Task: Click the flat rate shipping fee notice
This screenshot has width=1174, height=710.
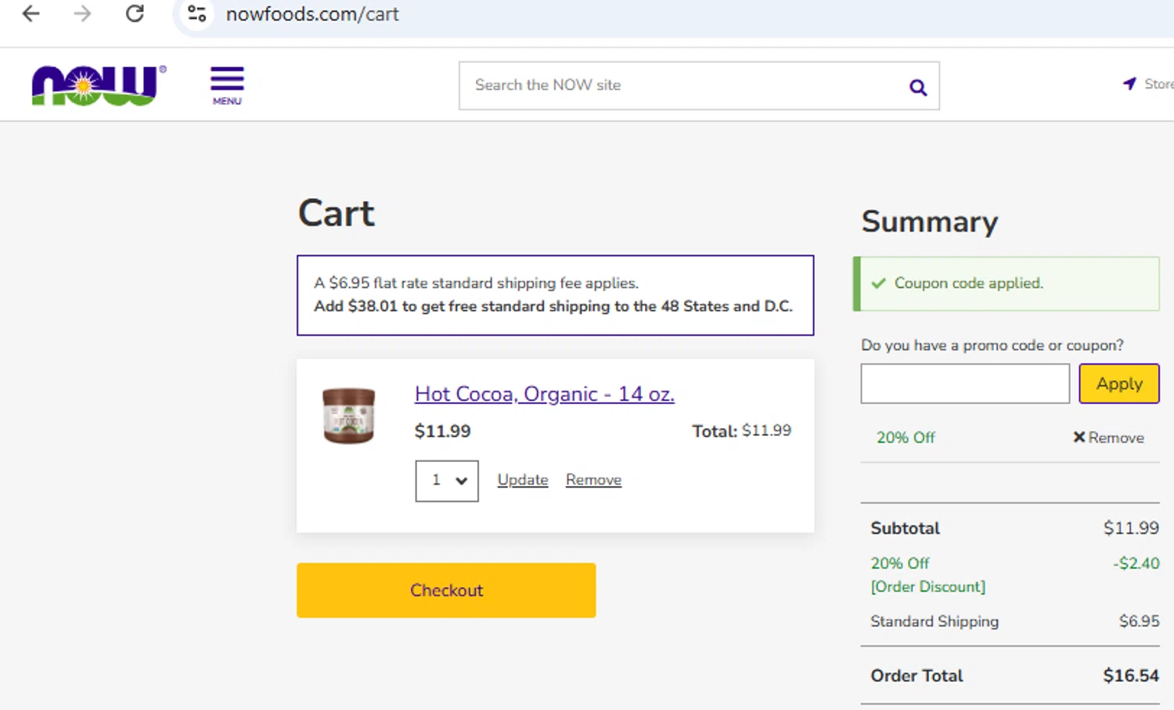Action: coord(555,295)
